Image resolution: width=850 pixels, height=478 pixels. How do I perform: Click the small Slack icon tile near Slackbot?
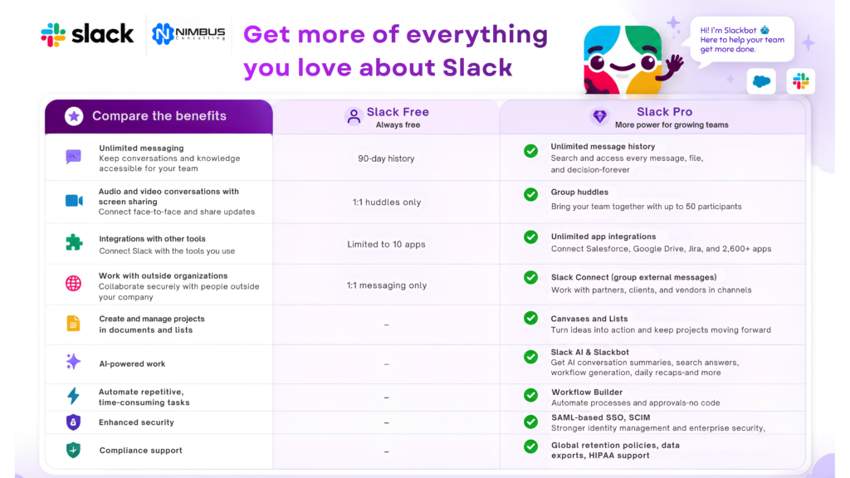pos(801,82)
